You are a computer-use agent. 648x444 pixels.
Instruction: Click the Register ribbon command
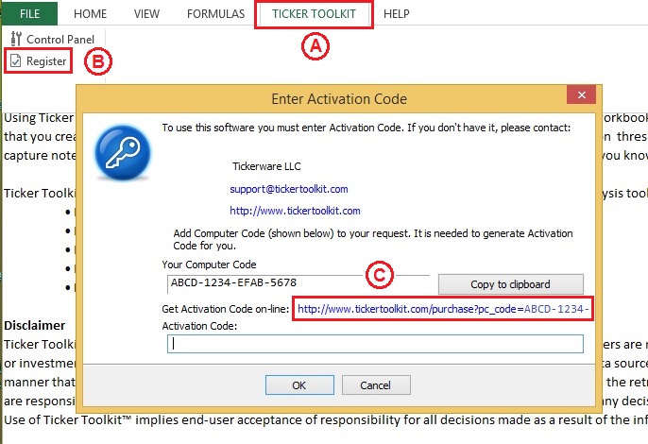coord(38,61)
